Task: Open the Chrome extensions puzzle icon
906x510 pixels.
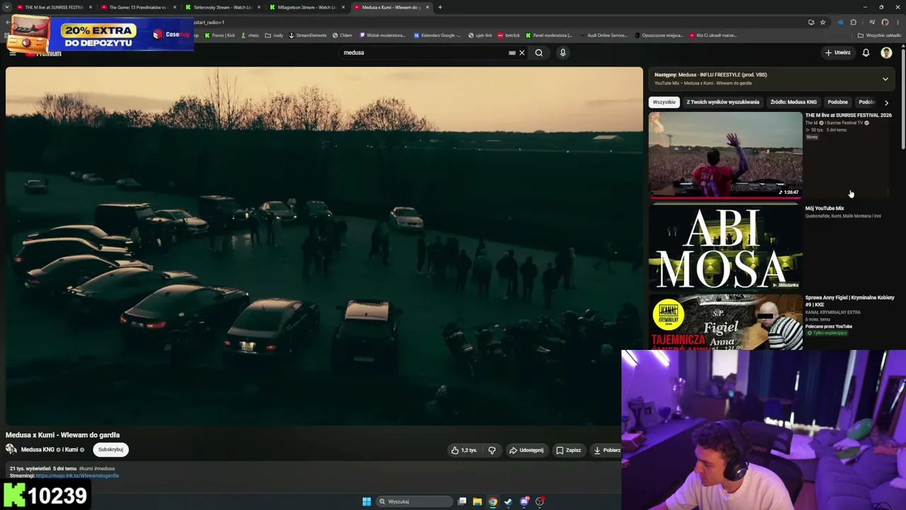Action: (x=853, y=22)
